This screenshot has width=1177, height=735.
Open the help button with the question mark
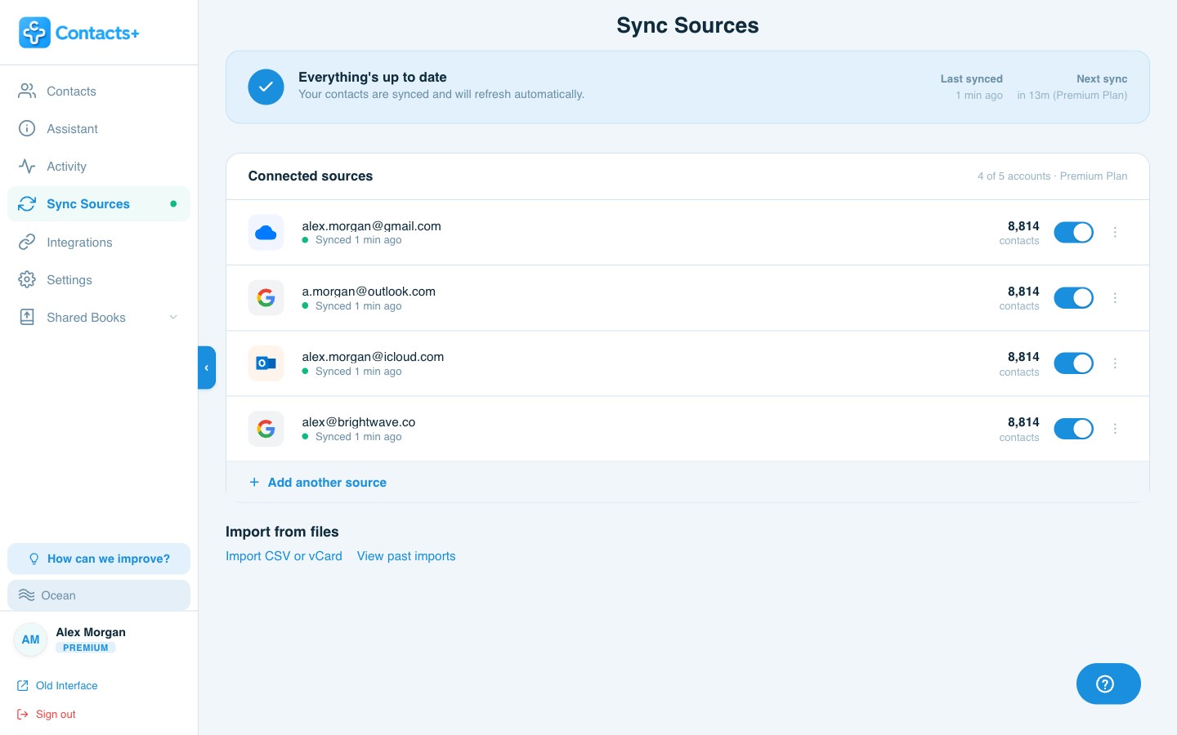(x=1108, y=684)
